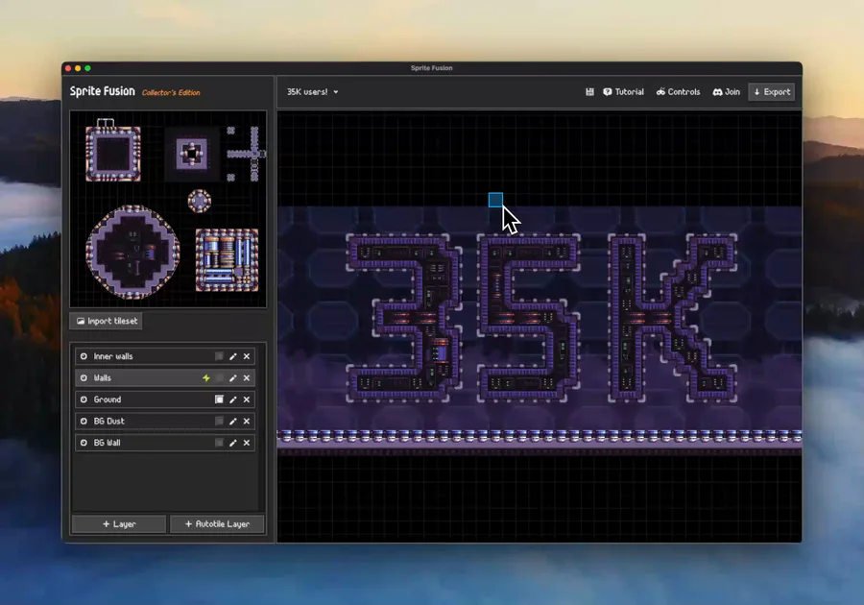864x605 pixels.
Task: Click the 5 shape on the map canvas
Action: (x=529, y=318)
